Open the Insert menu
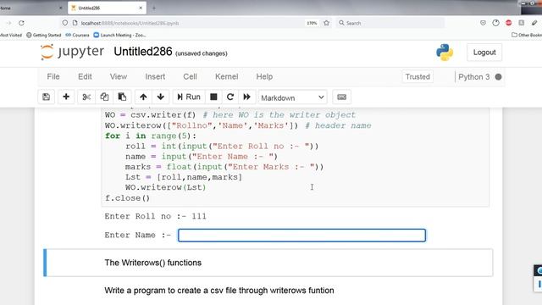Image resolution: width=542 pixels, height=305 pixels. 155,77
